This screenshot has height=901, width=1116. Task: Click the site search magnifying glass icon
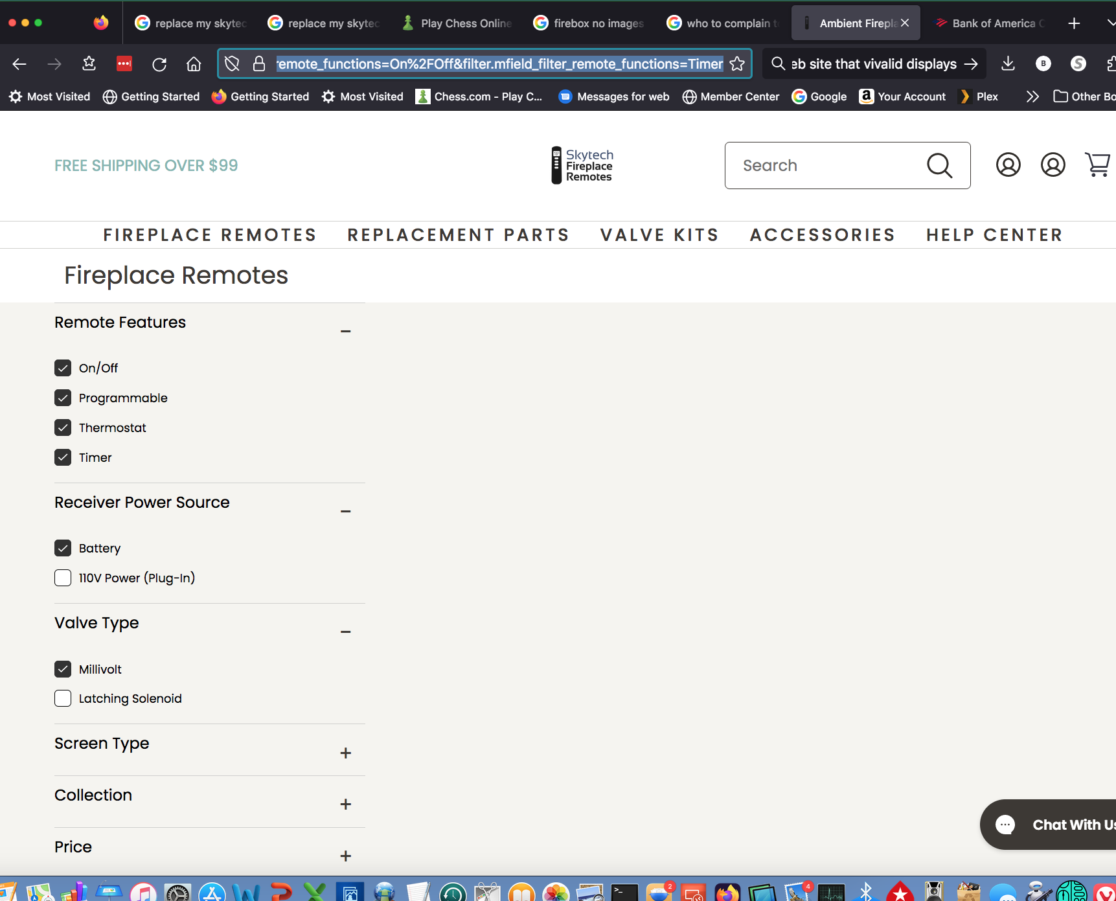[939, 165]
